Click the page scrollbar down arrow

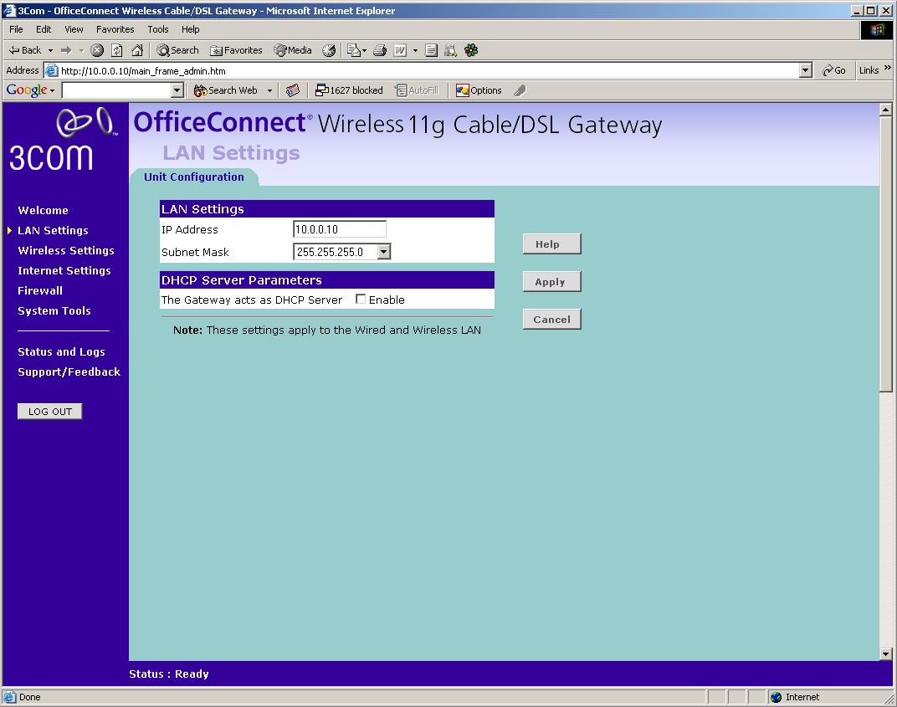pyautogui.click(x=885, y=653)
